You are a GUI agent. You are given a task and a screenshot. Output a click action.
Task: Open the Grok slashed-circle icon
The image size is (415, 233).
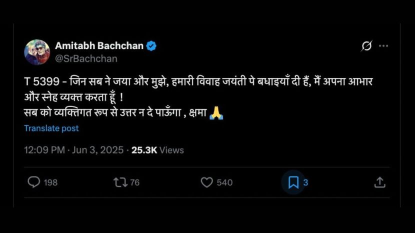coord(366,46)
